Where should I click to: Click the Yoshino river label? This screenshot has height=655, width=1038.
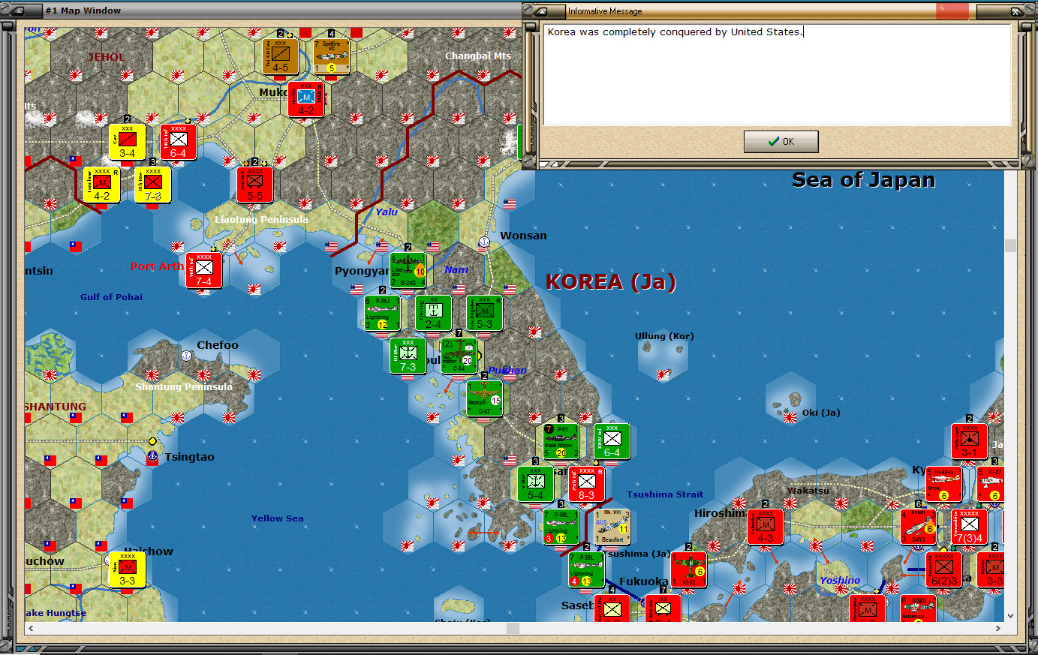tap(840, 580)
